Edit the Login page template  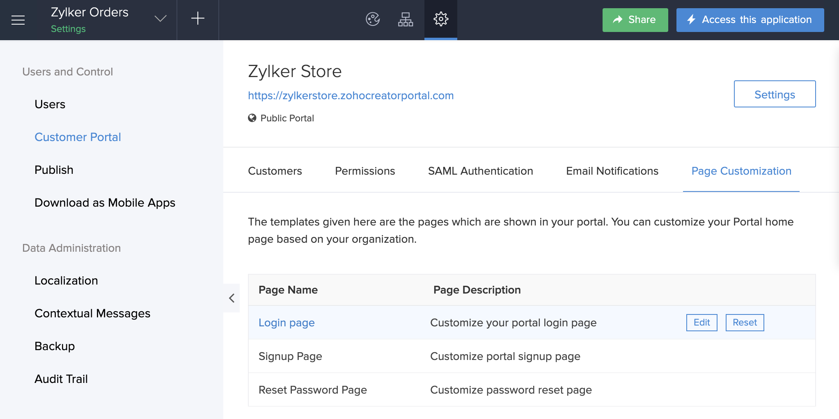[x=701, y=323]
